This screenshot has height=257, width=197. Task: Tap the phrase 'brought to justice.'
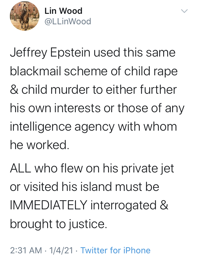(x=58, y=224)
